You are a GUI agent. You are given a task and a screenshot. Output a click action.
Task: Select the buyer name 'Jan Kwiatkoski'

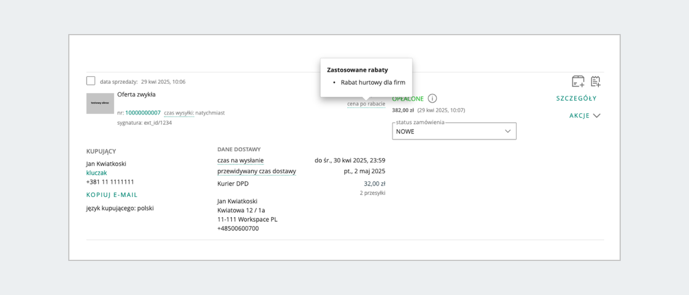(106, 164)
